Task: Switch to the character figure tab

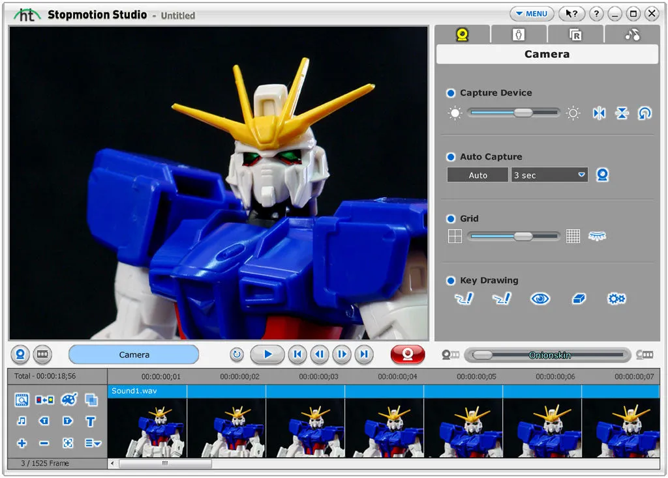Action: (x=519, y=35)
